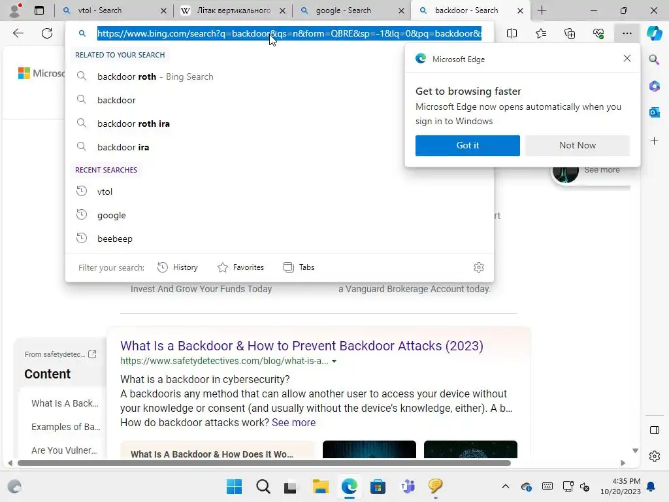Switch to Wikipedia Літак вертикального tab

233,10
